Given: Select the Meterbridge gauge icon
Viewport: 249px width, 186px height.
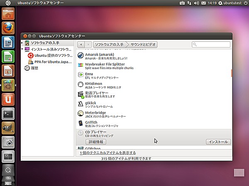Looking at the screenshot, I should click(x=81, y=114).
